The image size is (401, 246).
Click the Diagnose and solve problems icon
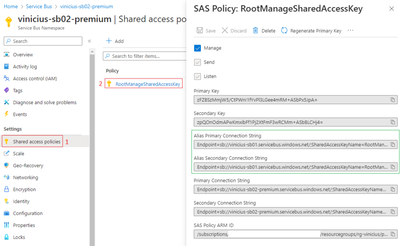coord(7,102)
